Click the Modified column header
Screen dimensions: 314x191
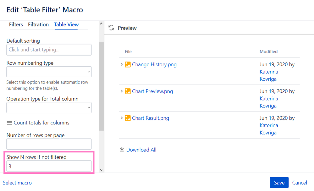tap(268, 52)
